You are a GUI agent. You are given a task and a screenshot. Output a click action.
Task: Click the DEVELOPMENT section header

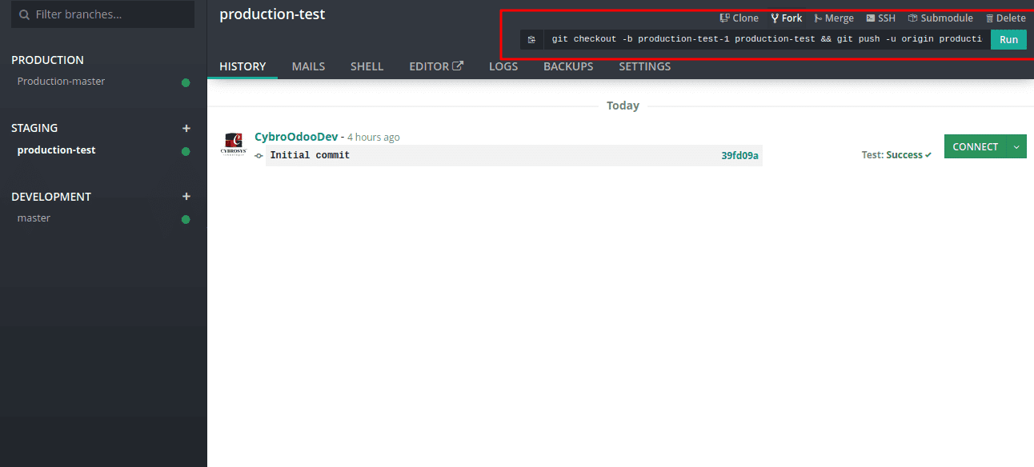tap(51, 197)
